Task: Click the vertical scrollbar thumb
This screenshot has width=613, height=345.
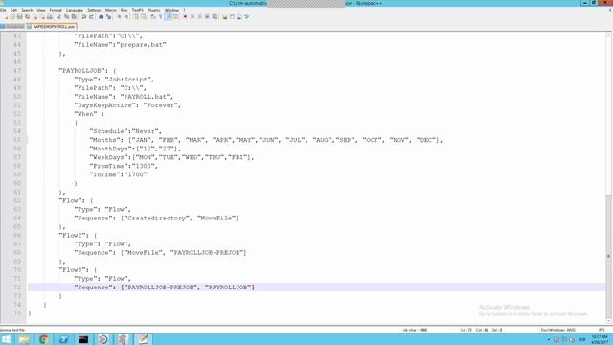Action: (609, 256)
